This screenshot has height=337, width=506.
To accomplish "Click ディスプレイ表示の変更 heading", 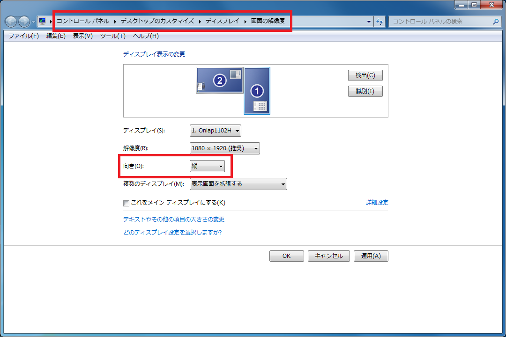I will 154,54.
